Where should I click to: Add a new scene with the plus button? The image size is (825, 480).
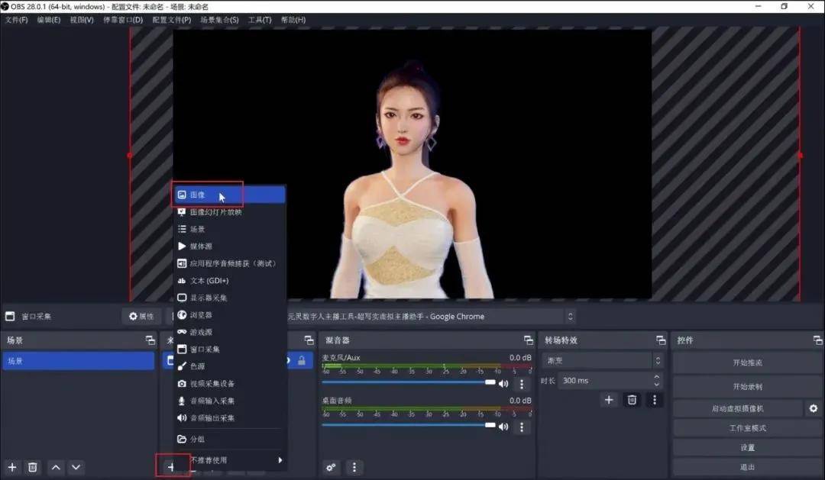coord(12,467)
